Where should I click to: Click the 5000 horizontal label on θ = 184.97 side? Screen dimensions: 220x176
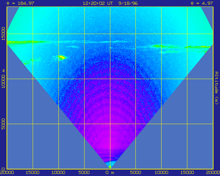[84, 173]
